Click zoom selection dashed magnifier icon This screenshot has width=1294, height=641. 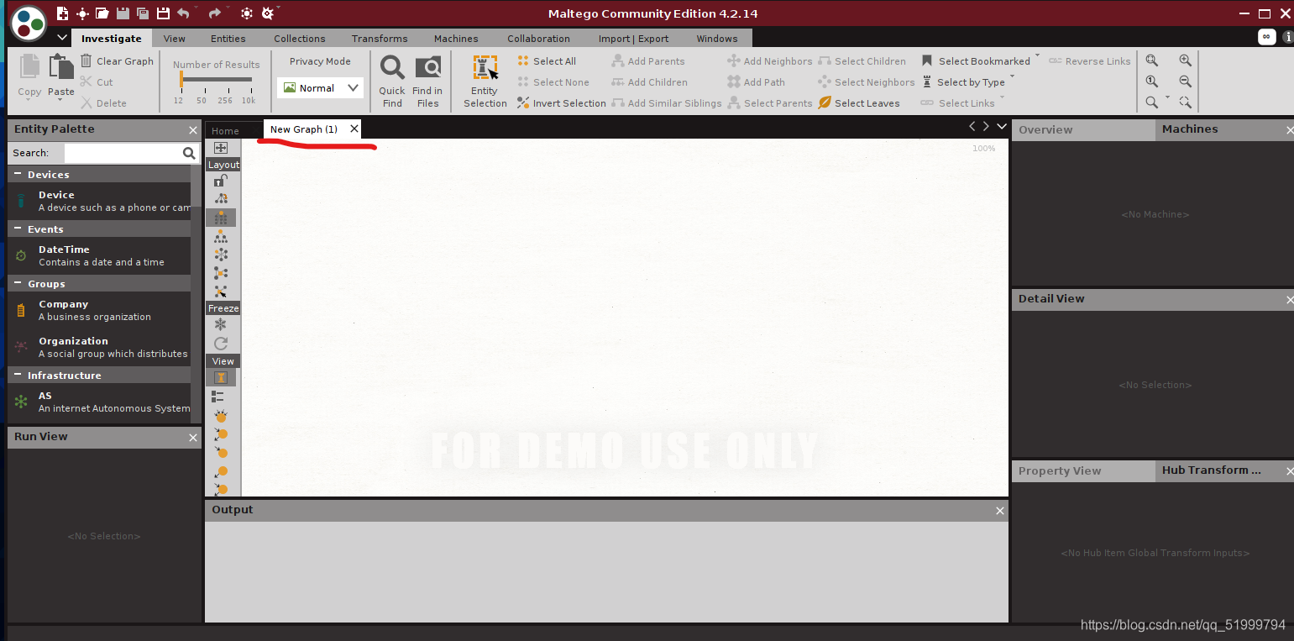click(x=1185, y=102)
